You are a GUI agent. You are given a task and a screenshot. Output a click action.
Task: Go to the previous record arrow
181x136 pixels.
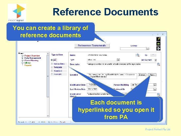28,122
